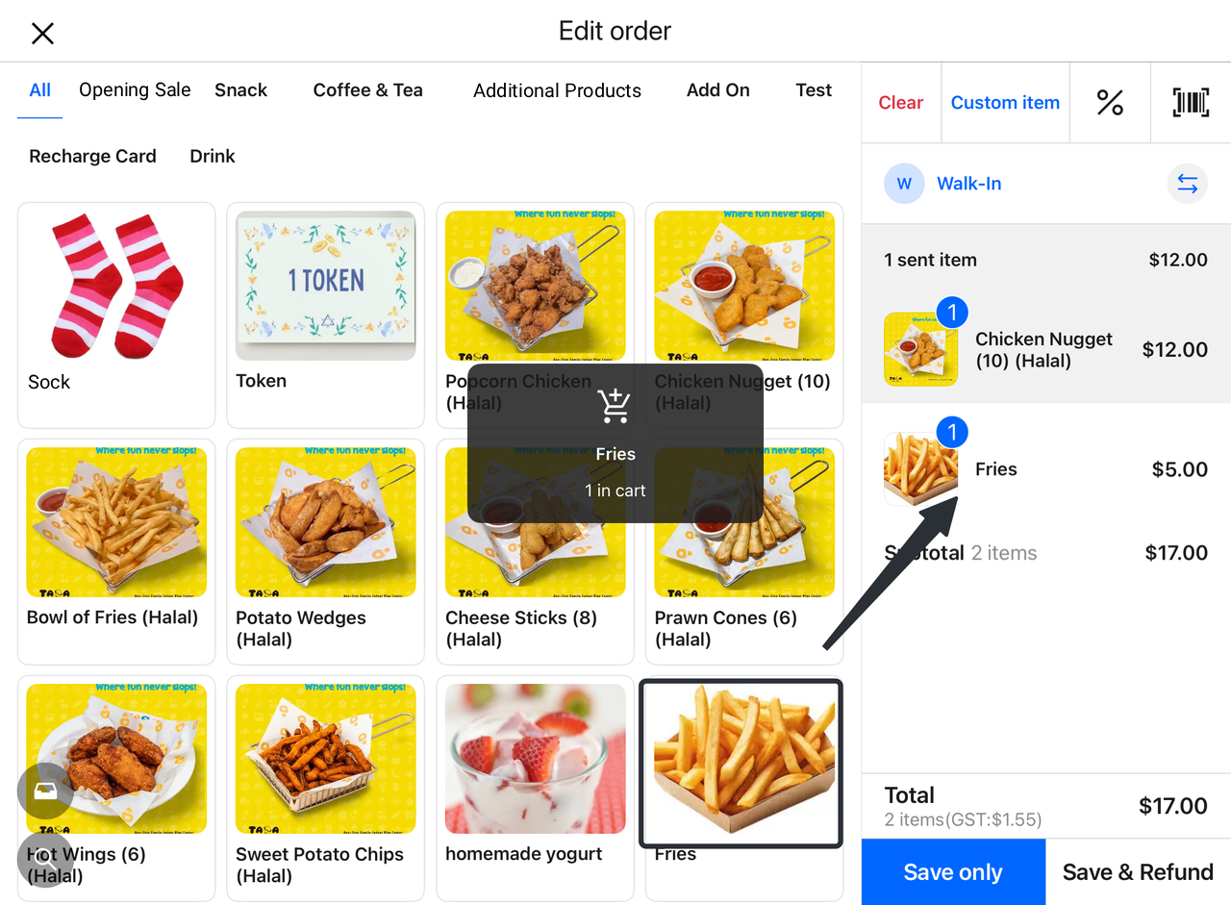
Task: Open the cash drawer floating icon
Action: coord(45,791)
